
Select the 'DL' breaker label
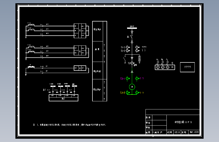(x=128, y=37)
